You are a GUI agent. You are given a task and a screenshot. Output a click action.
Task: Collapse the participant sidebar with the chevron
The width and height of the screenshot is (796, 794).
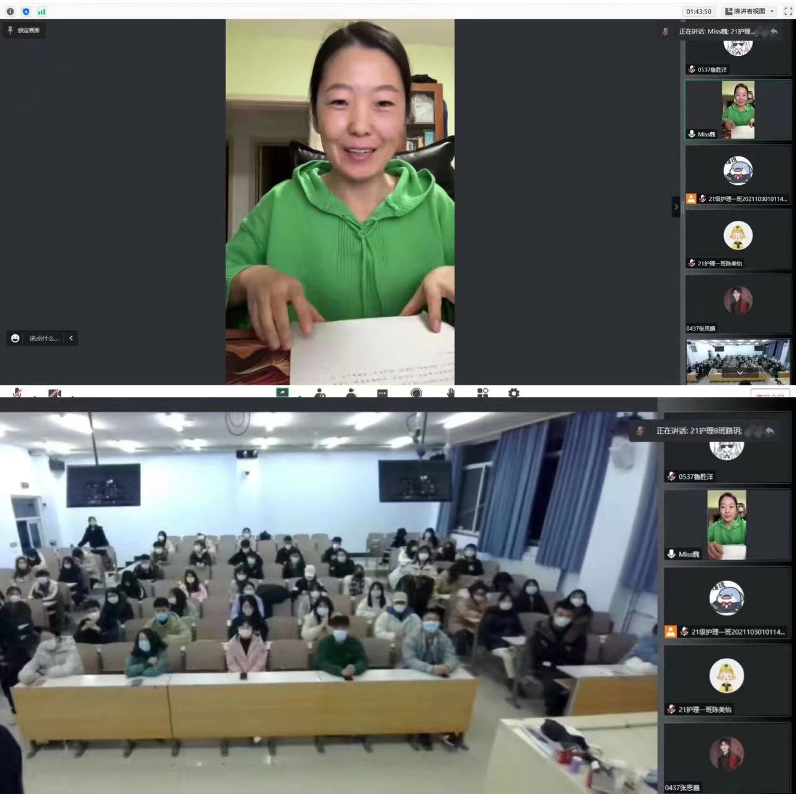(676, 207)
